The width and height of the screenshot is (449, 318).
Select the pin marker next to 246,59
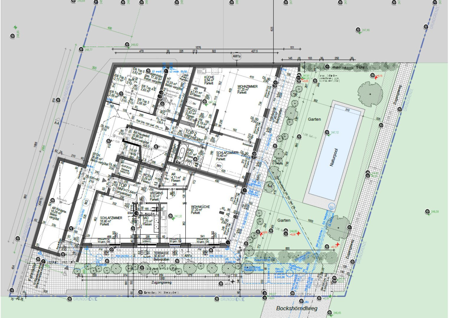pyautogui.click(x=427, y=211)
